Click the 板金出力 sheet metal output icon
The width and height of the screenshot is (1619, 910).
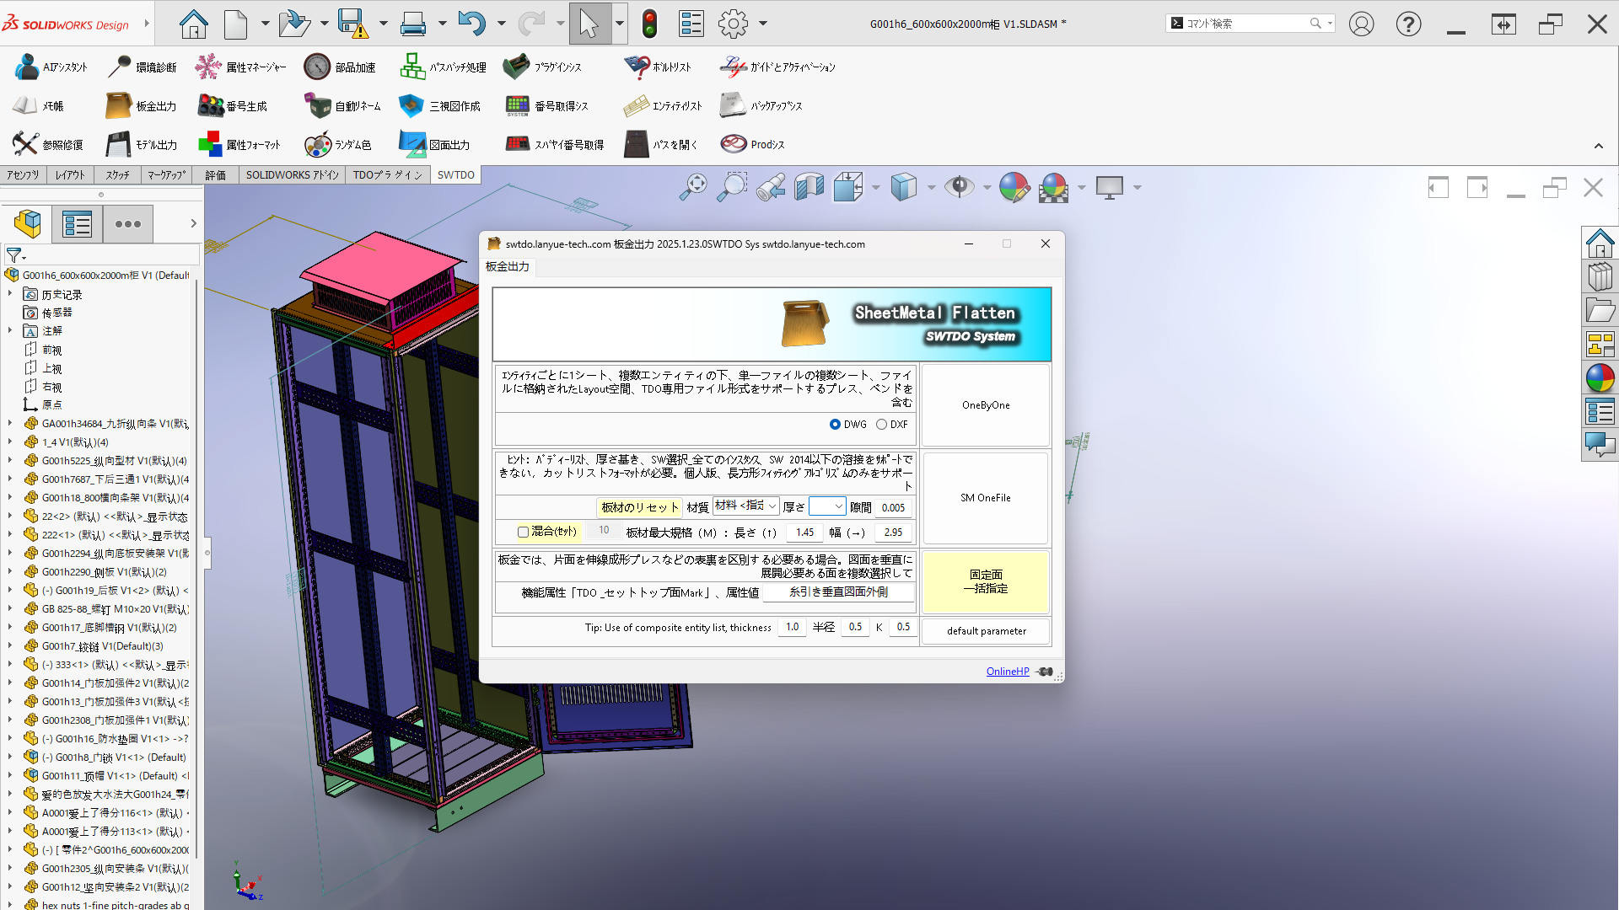pos(119,106)
